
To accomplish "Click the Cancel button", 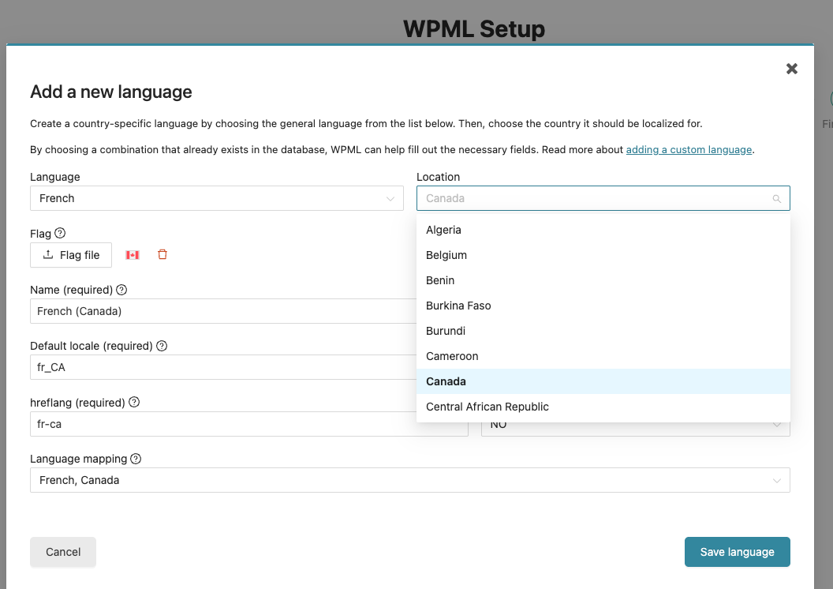I will (63, 552).
